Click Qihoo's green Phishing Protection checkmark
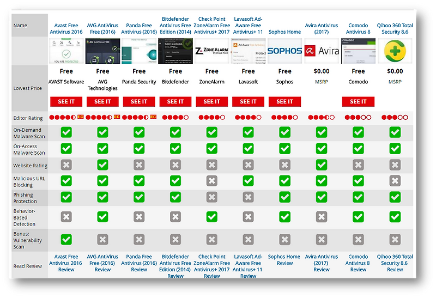 tap(395, 197)
